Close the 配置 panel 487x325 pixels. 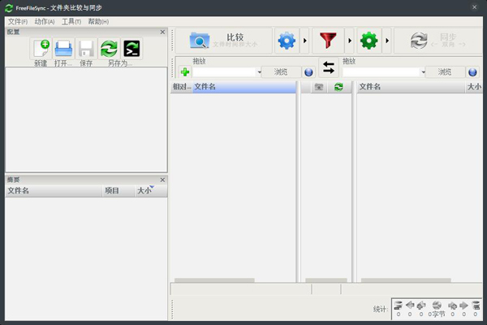(x=162, y=32)
